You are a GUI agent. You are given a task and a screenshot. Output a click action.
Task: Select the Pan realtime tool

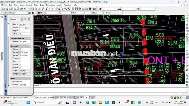click(x=58, y=9)
